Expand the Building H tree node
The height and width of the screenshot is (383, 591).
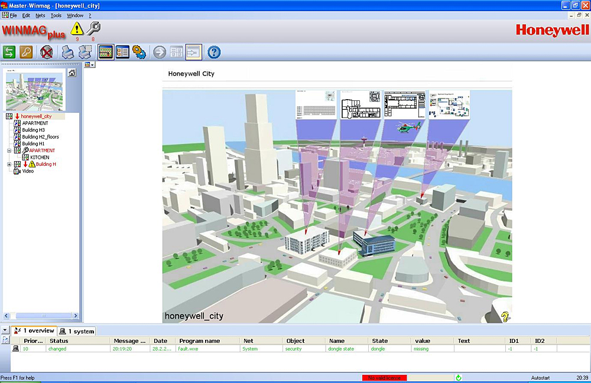[9, 164]
